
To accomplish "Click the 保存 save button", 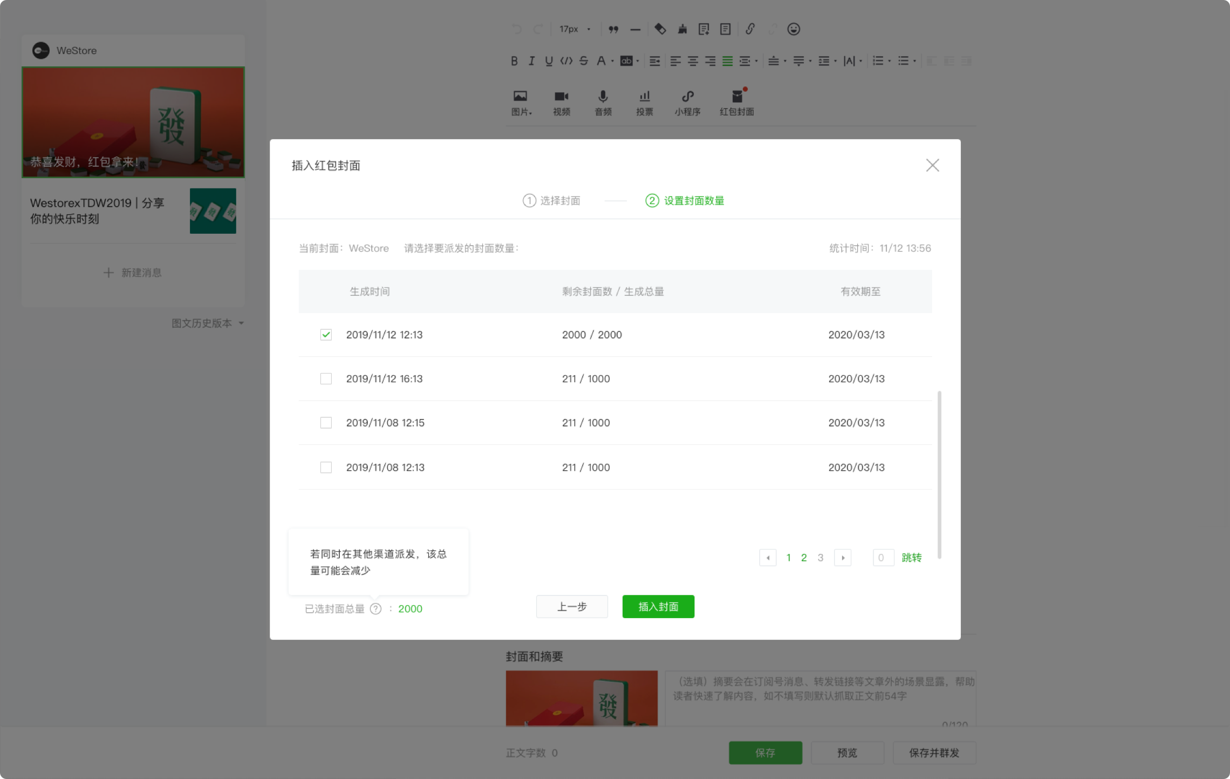I will 765,753.
